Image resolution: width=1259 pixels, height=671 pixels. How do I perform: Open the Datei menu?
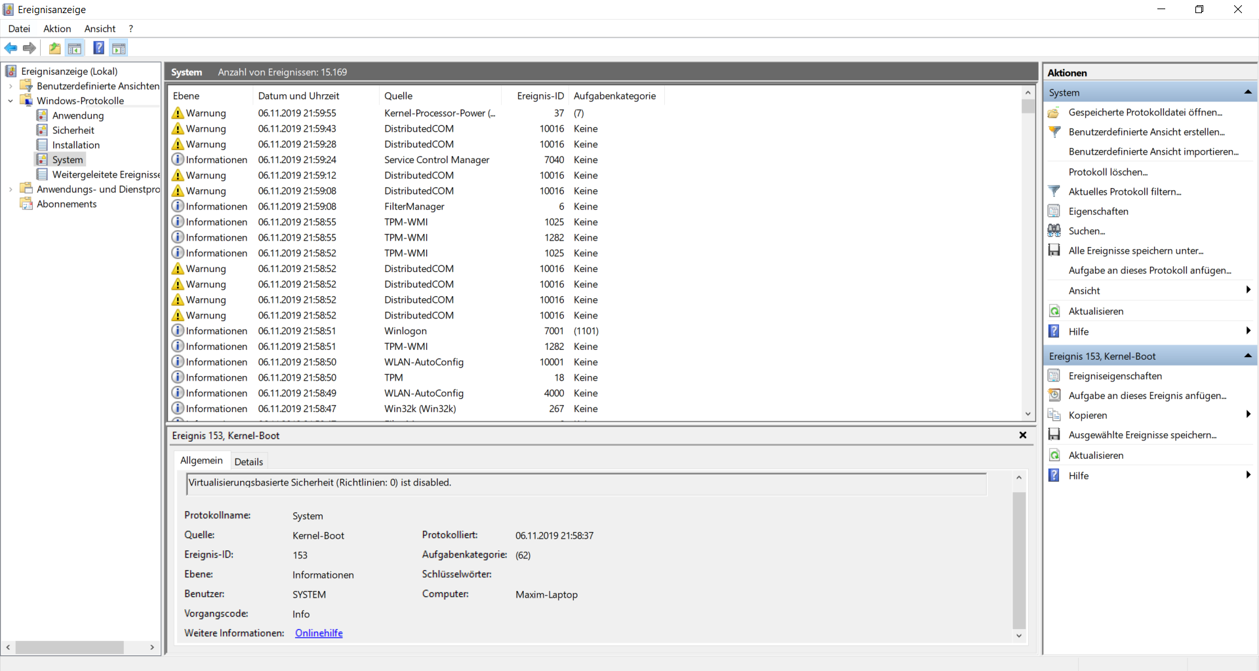[19, 29]
